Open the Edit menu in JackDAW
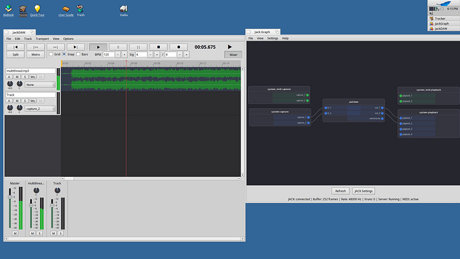Viewport: 460px width, 259px height. coord(17,39)
